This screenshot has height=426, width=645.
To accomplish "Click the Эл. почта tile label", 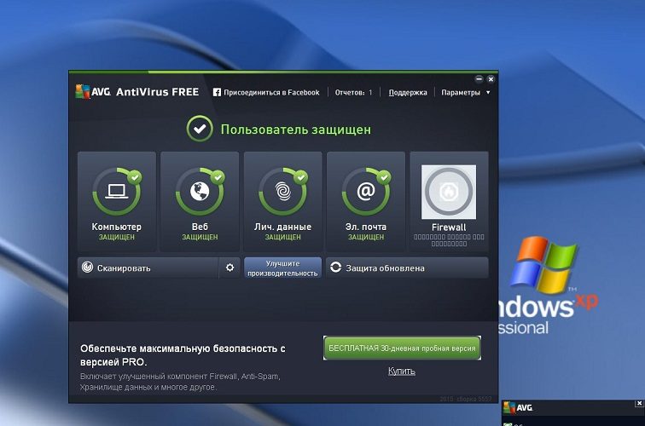I will coord(366,227).
